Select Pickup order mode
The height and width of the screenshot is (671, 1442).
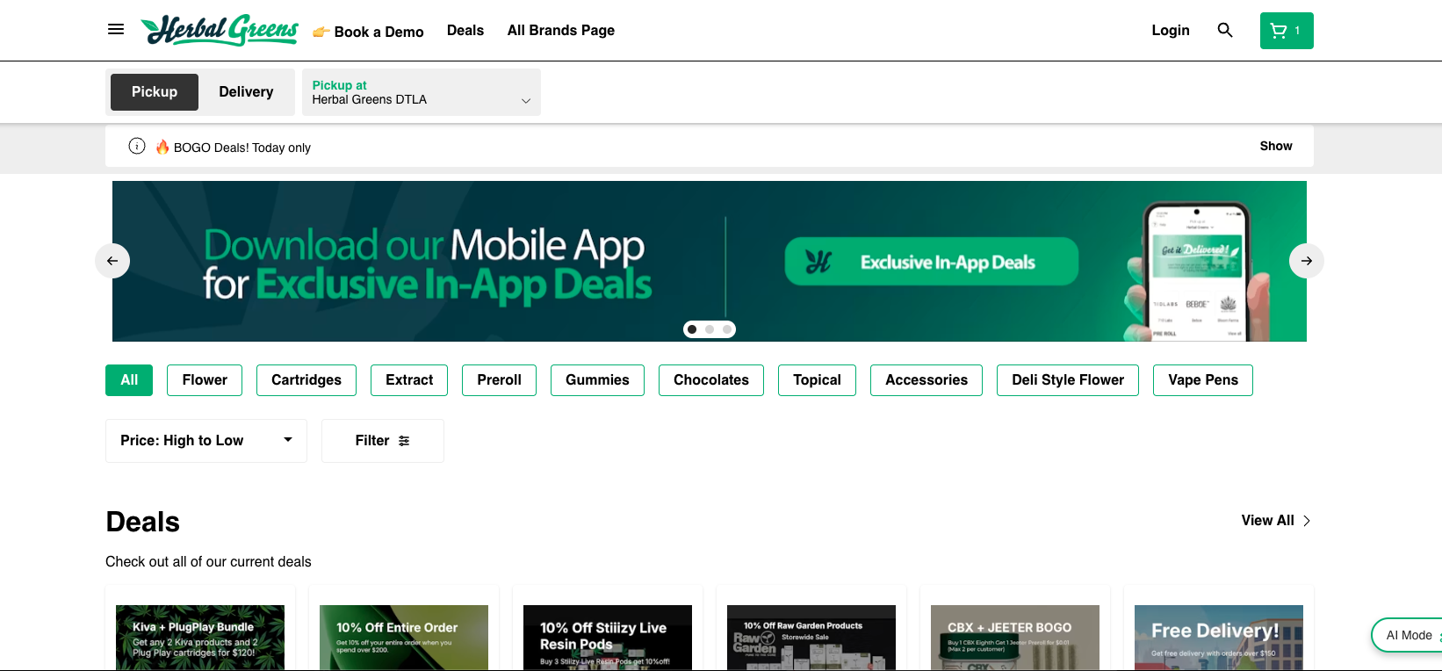click(155, 92)
